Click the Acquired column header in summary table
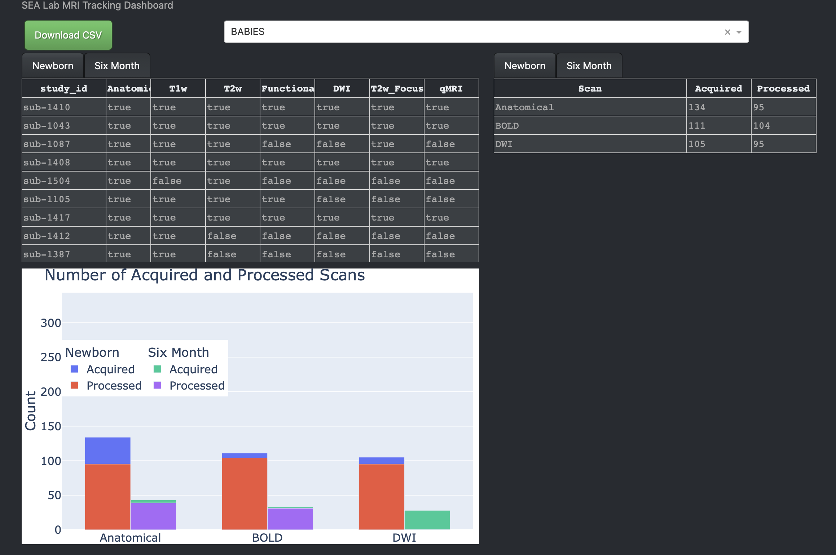This screenshot has height=555, width=836. pos(718,89)
